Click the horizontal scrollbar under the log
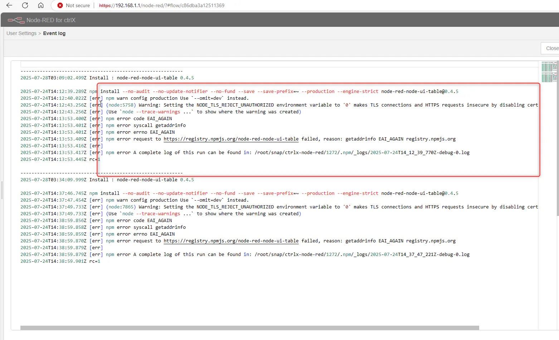This screenshot has height=340, width=559. pos(250,328)
